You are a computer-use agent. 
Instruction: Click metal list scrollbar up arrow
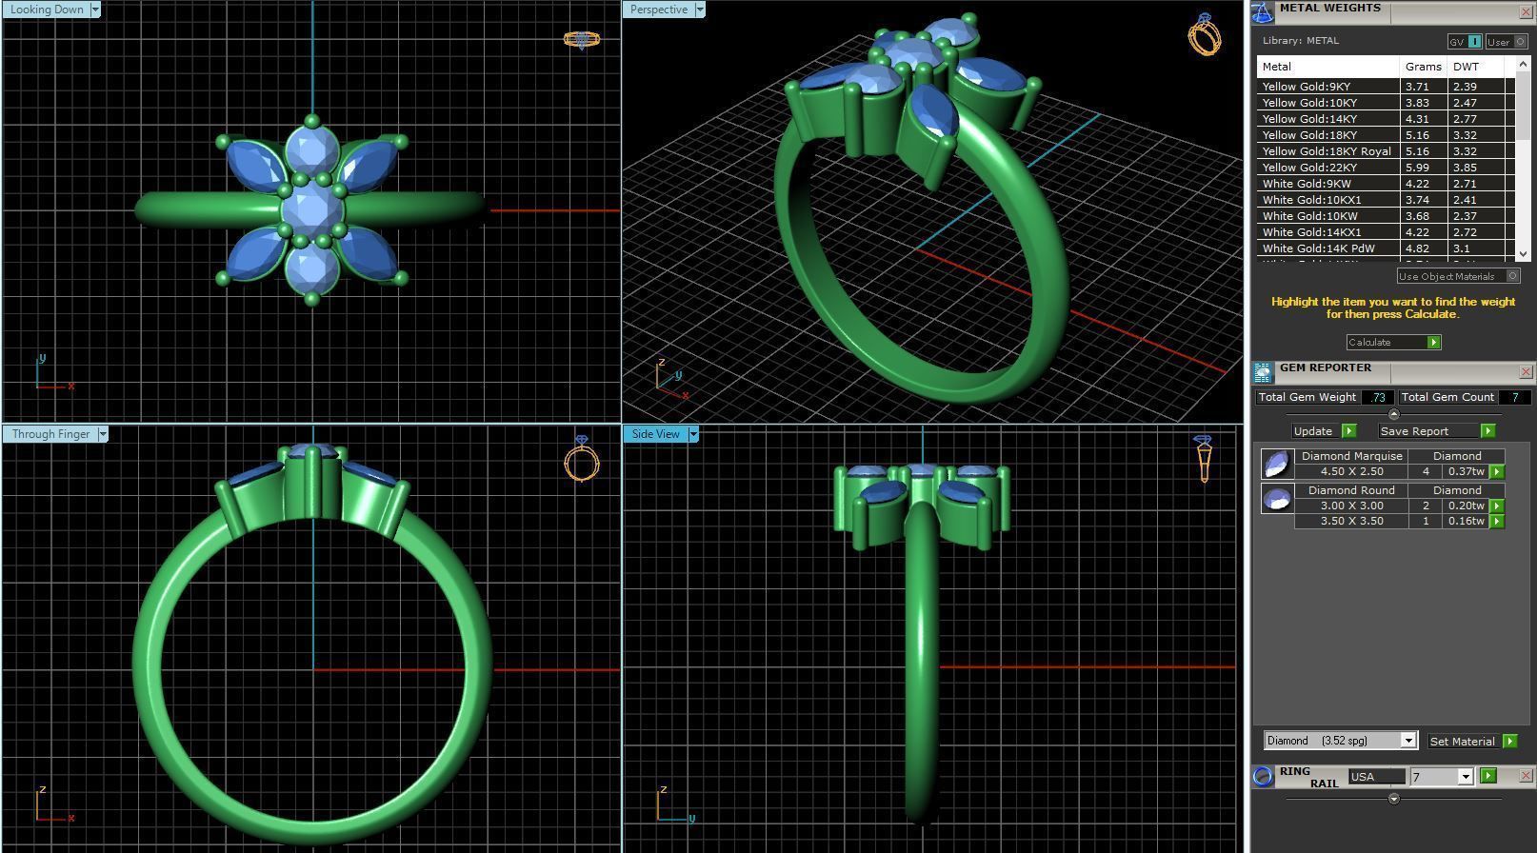(1522, 64)
